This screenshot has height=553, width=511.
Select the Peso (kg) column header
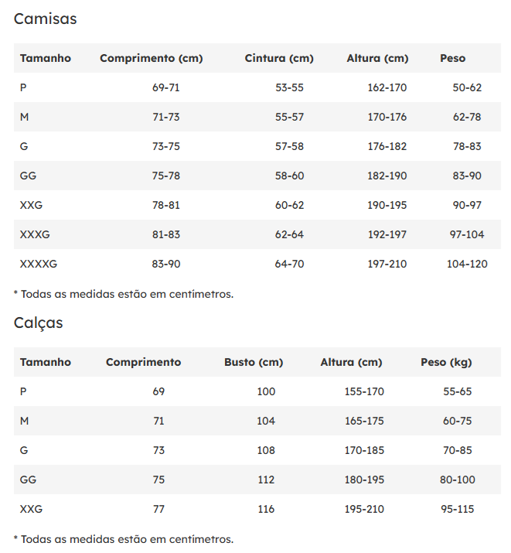point(446,362)
